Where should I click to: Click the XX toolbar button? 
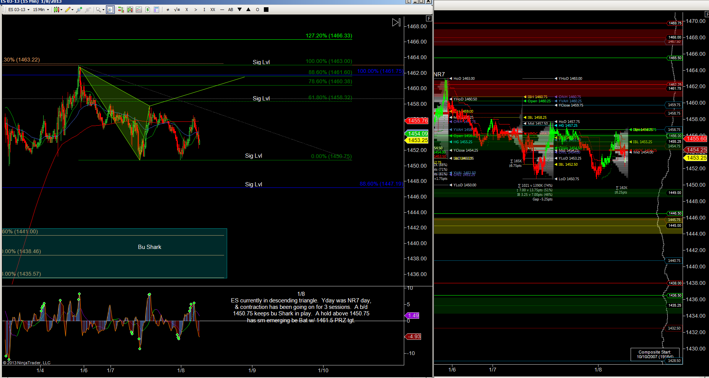213,10
